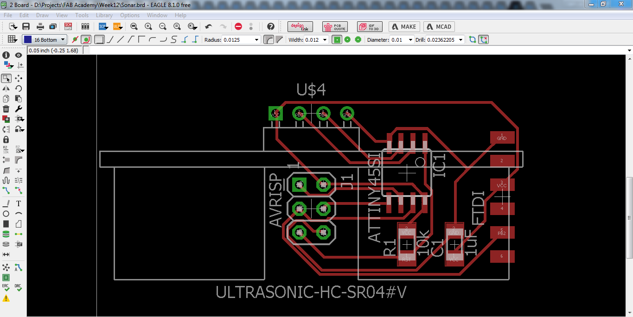Toggle ignore obstacles routing mode
Viewport: 633px width, 317px height.
[x=75, y=39]
